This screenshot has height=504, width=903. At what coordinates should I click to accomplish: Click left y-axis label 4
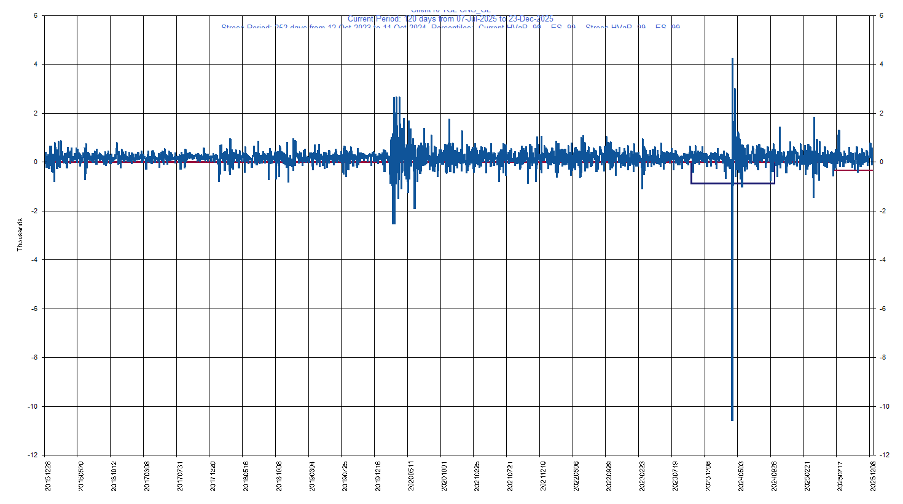tap(36, 65)
